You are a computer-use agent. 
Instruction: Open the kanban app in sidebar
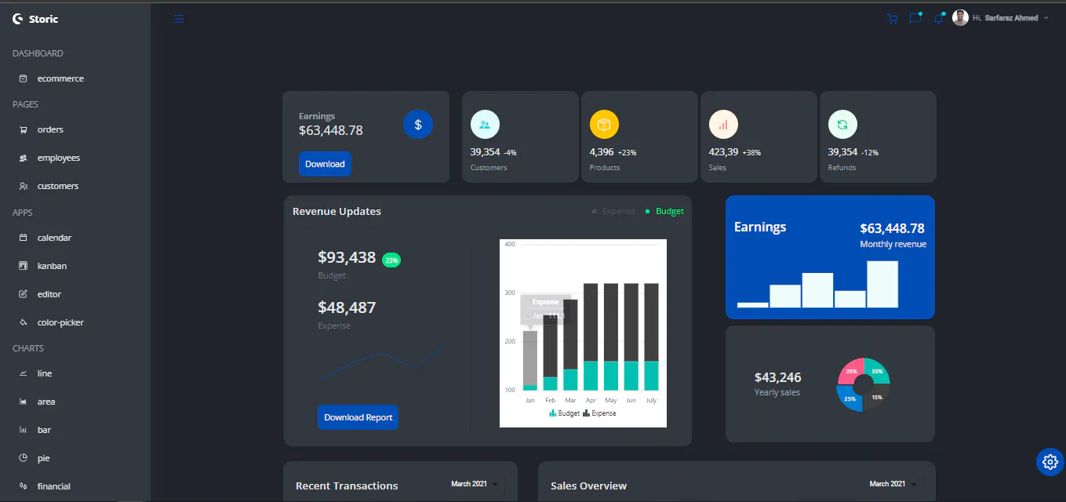point(52,266)
